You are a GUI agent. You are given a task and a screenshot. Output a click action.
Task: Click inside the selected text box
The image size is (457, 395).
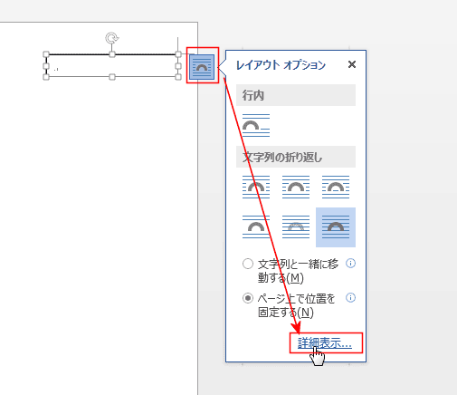tap(112, 66)
